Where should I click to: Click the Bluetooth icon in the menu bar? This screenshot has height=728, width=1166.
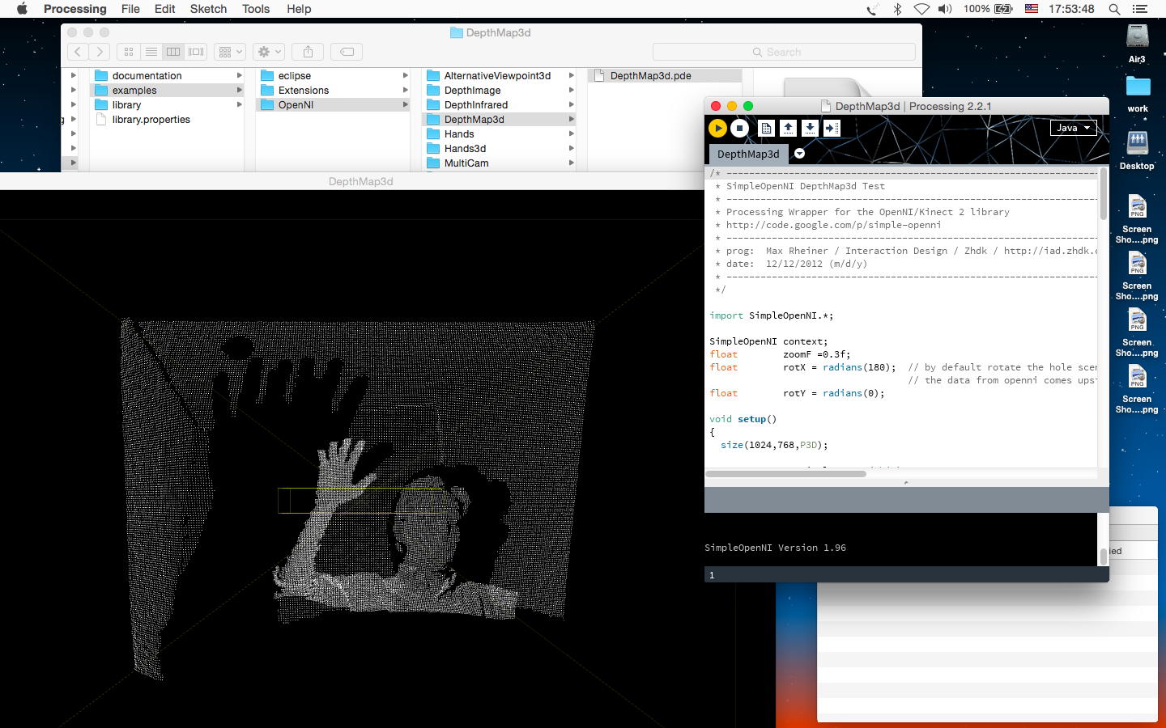897,9
